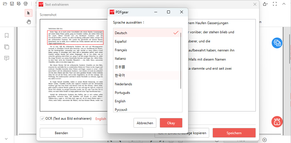Click the language list vertical scrollbar
291x143 pixels.
coord(181,60)
